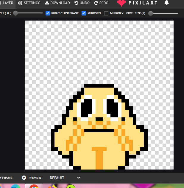Disable the Right Click Erase checkbox
This screenshot has height=188, width=184.
click(x=48, y=13)
